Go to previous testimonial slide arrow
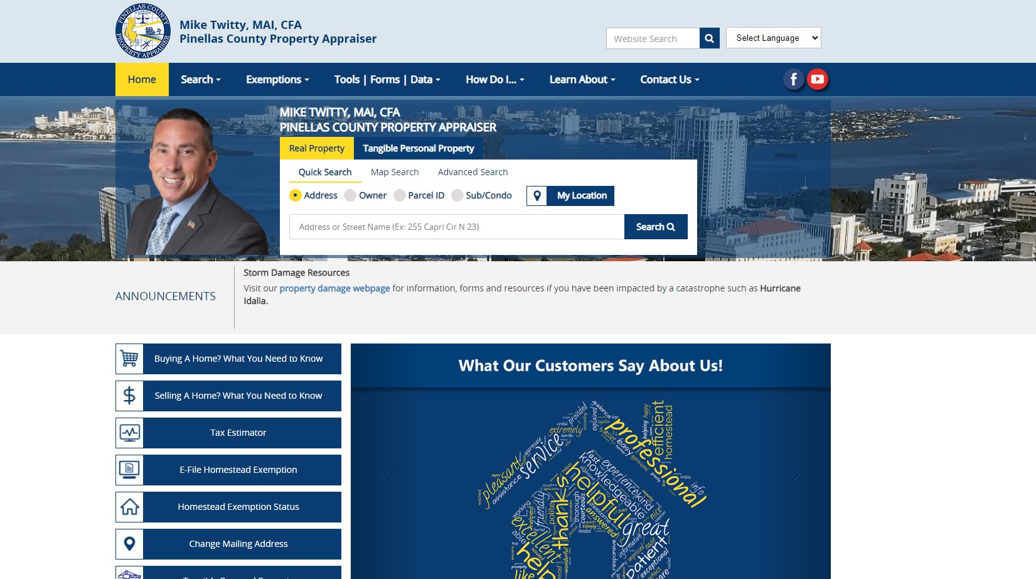Image resolution: width=1036 pixels, height=579 pixels. coord(387,475)
